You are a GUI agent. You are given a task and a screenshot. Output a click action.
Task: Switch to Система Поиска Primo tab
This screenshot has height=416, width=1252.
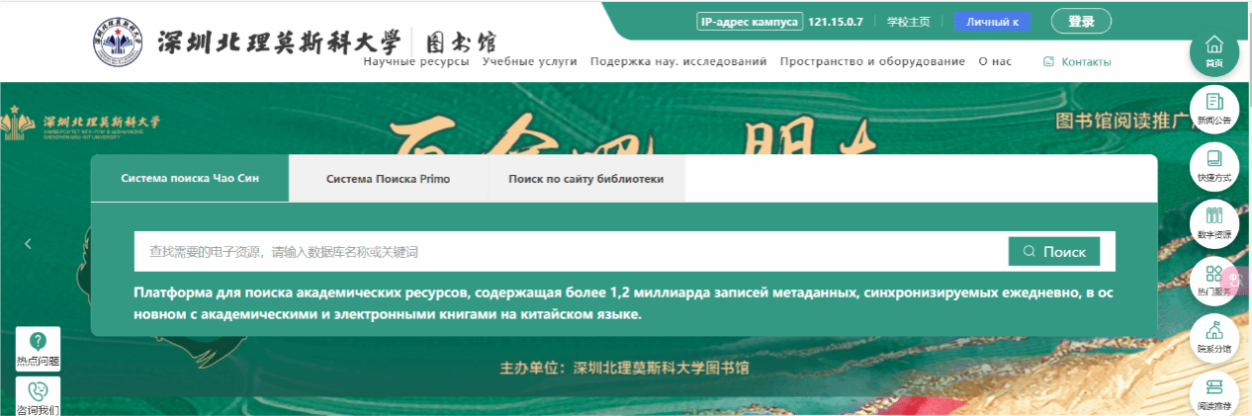[x=388, y=179]
